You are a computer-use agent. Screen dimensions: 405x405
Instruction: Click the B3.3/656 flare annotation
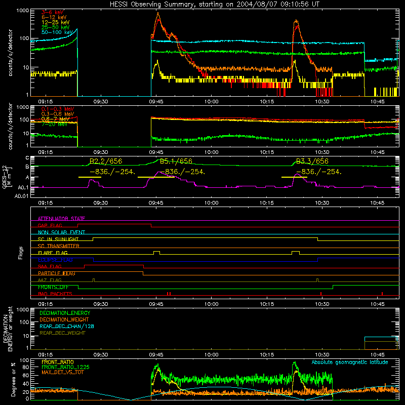(x=312, y=161)
